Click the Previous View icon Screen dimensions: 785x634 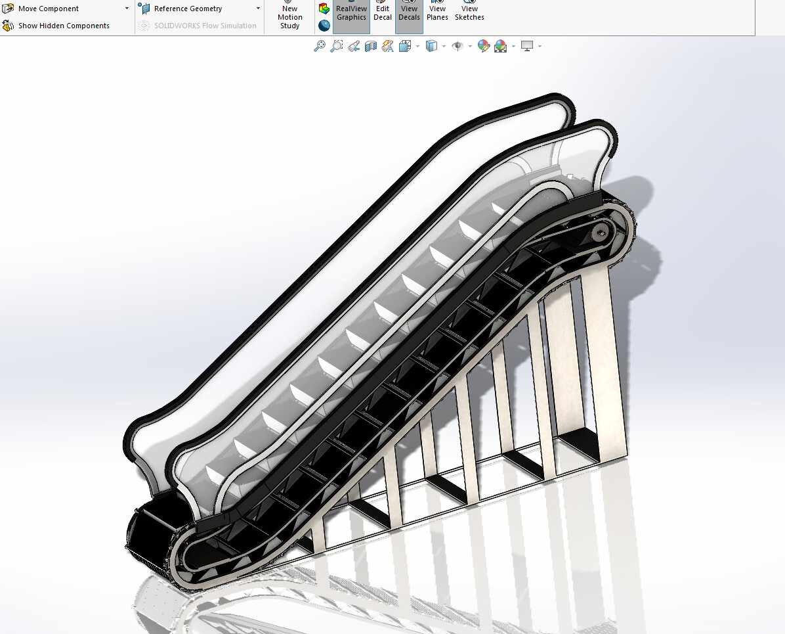[353, 46]
